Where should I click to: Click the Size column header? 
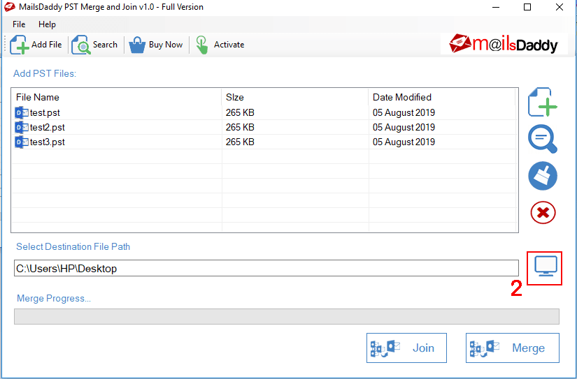pos(294,97)
